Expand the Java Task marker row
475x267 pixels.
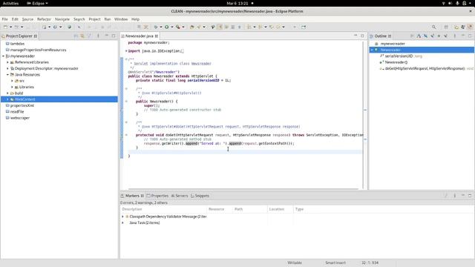click(x=123, y=222)
